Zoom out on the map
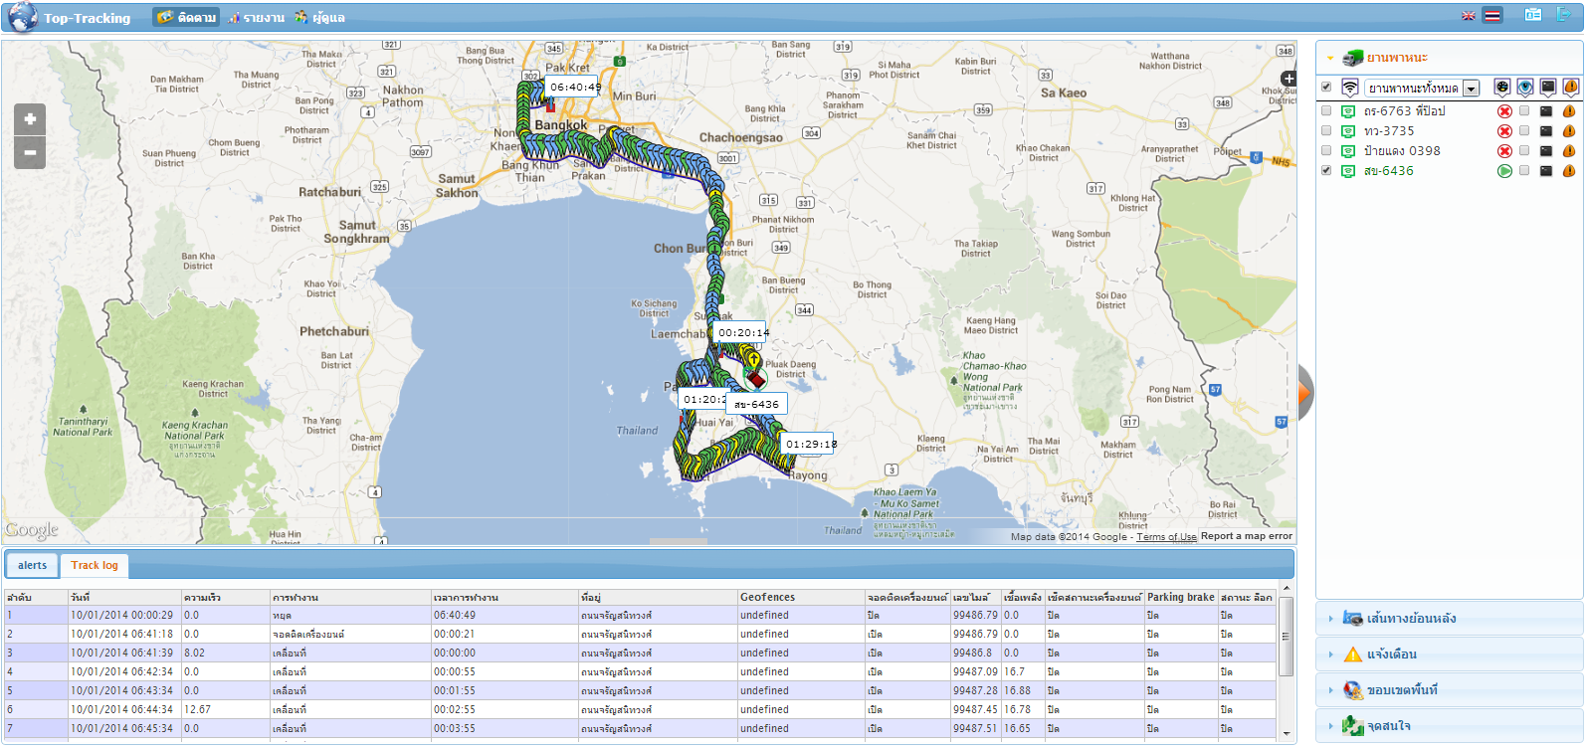 [x=30, y=152]
